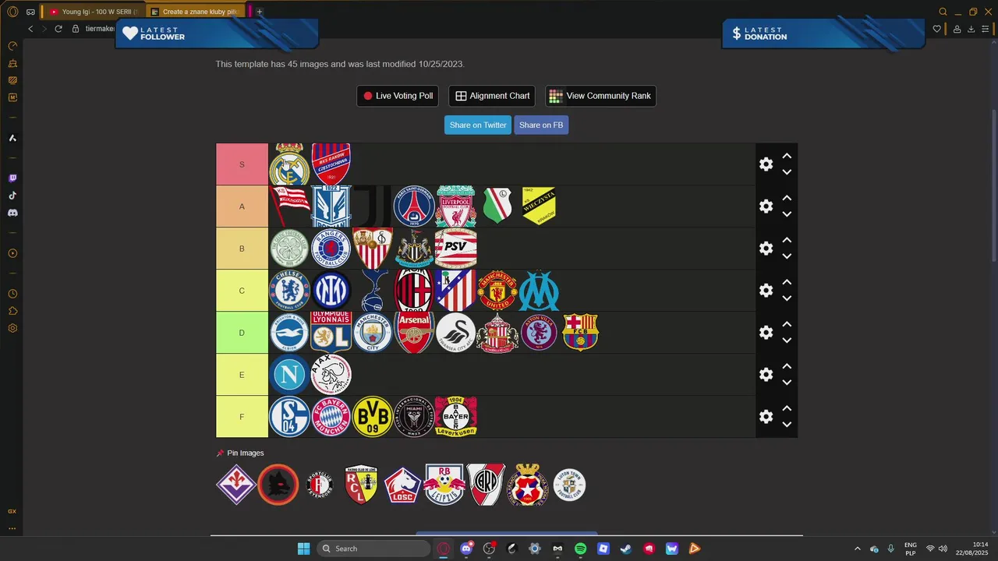Move C tier row up with arrow
The image size is (998, 561).
pyautogui.click(x=787, y=283)
